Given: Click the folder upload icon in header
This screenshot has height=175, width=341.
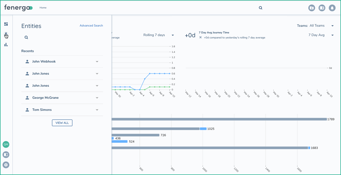Looking at the screenshot, I should tap(322, 8).
